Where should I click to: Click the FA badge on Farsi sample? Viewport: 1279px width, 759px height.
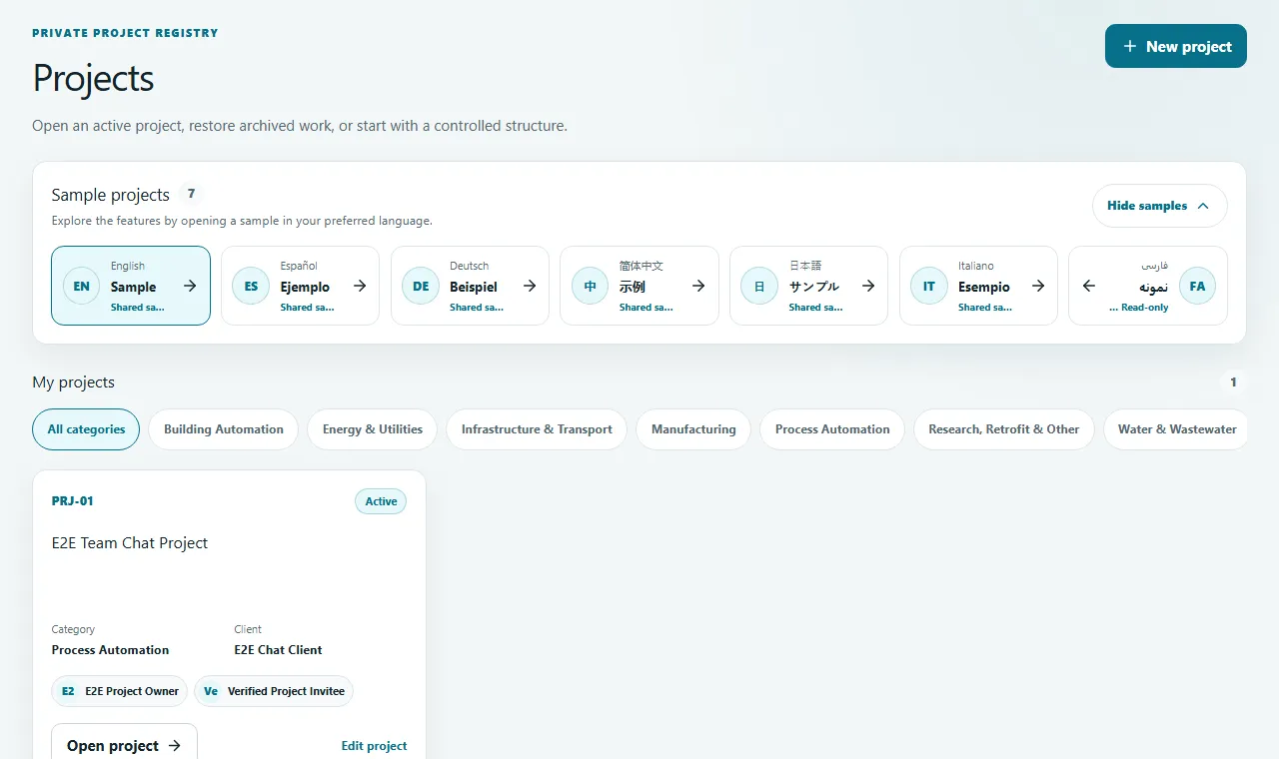click(1197, 286)
